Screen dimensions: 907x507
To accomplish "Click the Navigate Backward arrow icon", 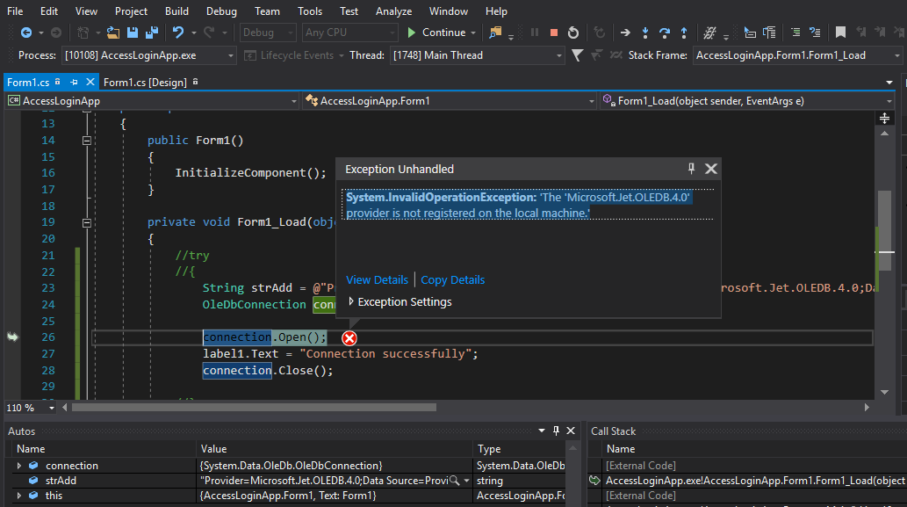I will pos(26,33).
